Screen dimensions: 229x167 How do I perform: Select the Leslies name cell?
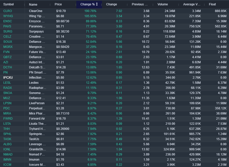click(x=34, y=83)
